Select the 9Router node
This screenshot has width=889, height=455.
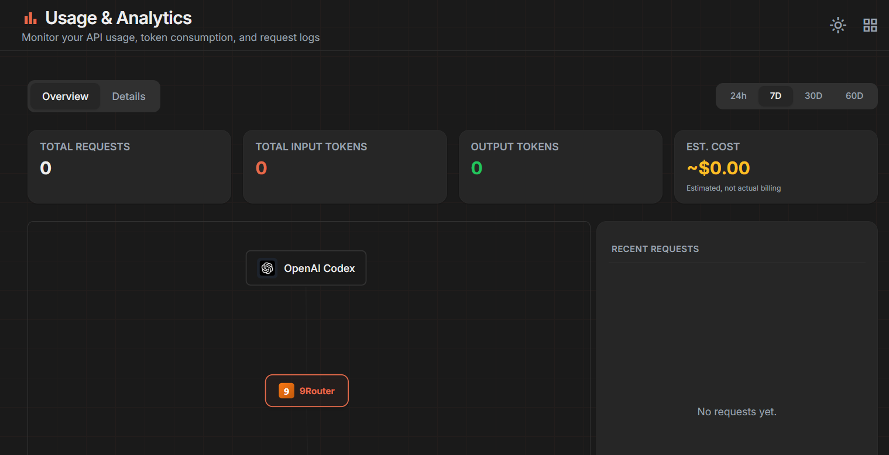(307, 391)
